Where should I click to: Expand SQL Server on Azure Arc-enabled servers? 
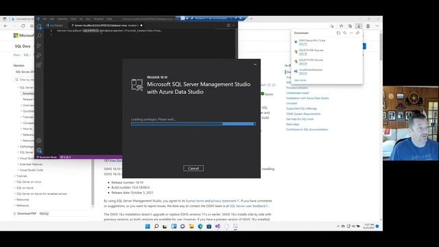(x=41, y=193)
